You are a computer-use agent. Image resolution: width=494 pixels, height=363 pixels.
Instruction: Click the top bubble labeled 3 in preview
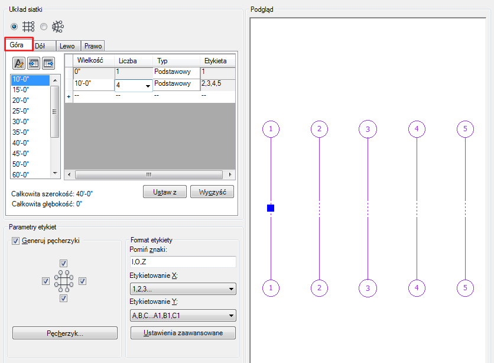pos(368,129)
